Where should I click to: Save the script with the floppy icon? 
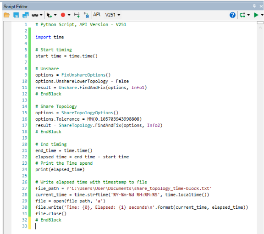16,15
